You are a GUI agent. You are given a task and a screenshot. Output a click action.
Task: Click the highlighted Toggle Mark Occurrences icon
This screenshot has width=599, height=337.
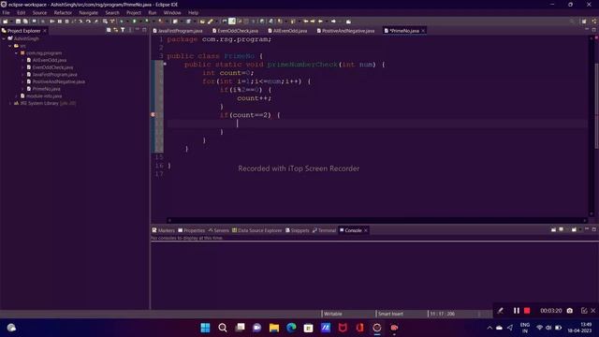[232, 22]
